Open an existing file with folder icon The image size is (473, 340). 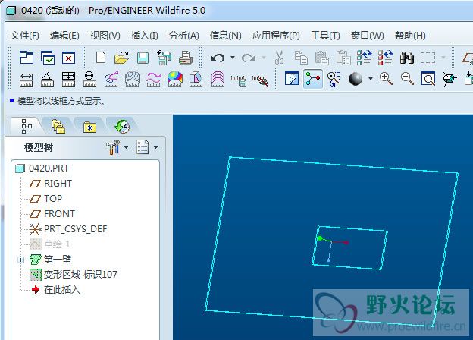tap(121, 58)
